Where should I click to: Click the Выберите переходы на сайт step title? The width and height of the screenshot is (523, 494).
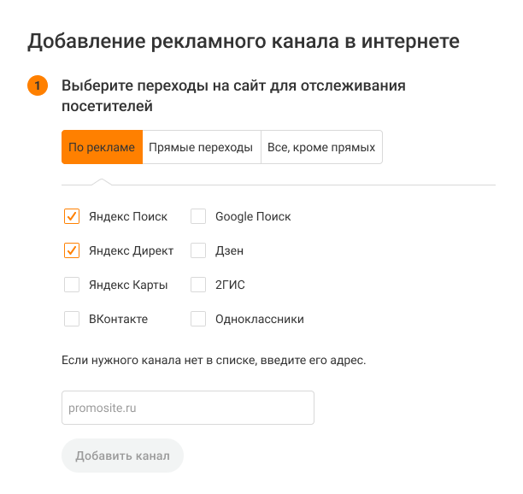pyautogui.click(x=232, y=96)
